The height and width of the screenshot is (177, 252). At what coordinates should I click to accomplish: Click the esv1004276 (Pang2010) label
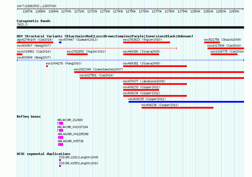pyautogui.click(x=64, y=63)
